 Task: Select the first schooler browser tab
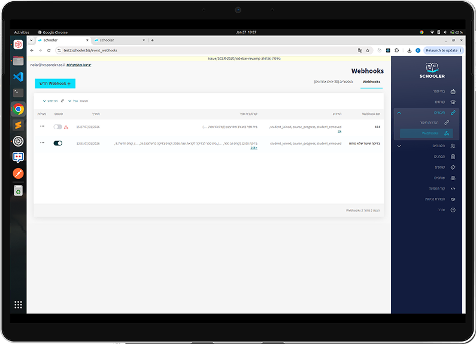[x=63, y=40]
